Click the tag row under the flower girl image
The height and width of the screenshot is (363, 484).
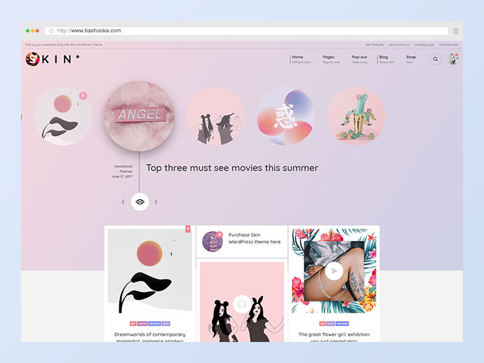pos(334,324)
